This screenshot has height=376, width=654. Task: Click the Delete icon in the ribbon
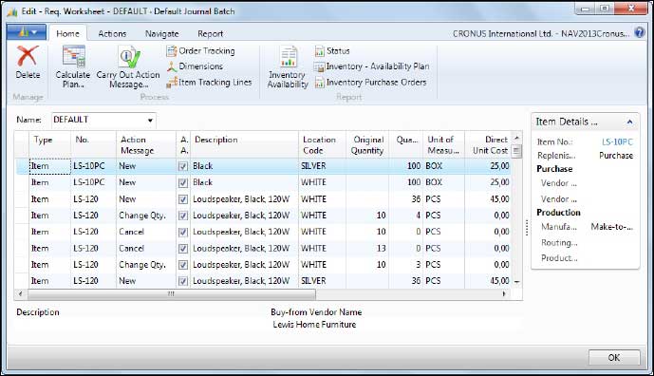(28, 57)
